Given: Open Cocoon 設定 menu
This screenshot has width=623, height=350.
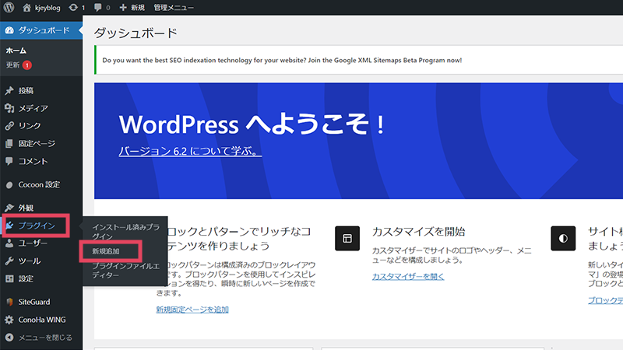Looking at the screenshot, I should [x=41, y=185].
